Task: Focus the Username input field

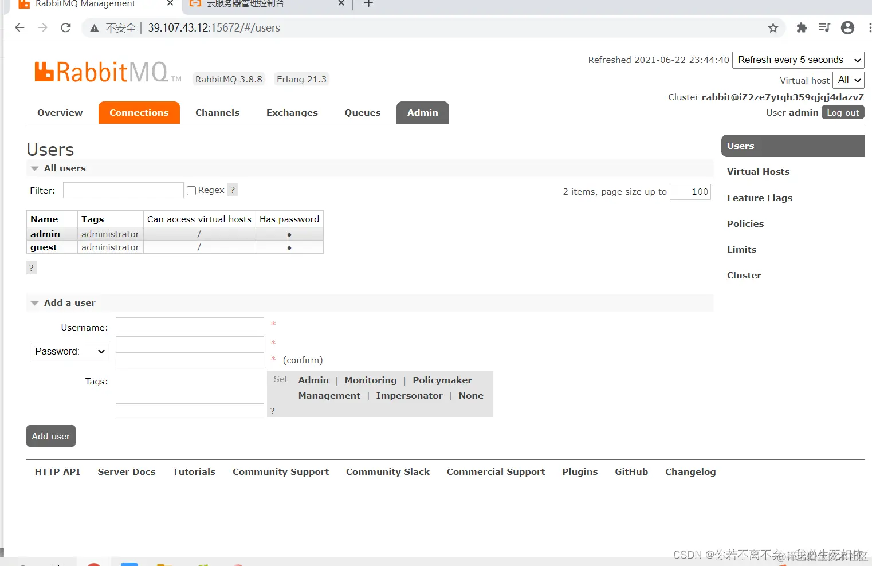Action: coord(190,325)
